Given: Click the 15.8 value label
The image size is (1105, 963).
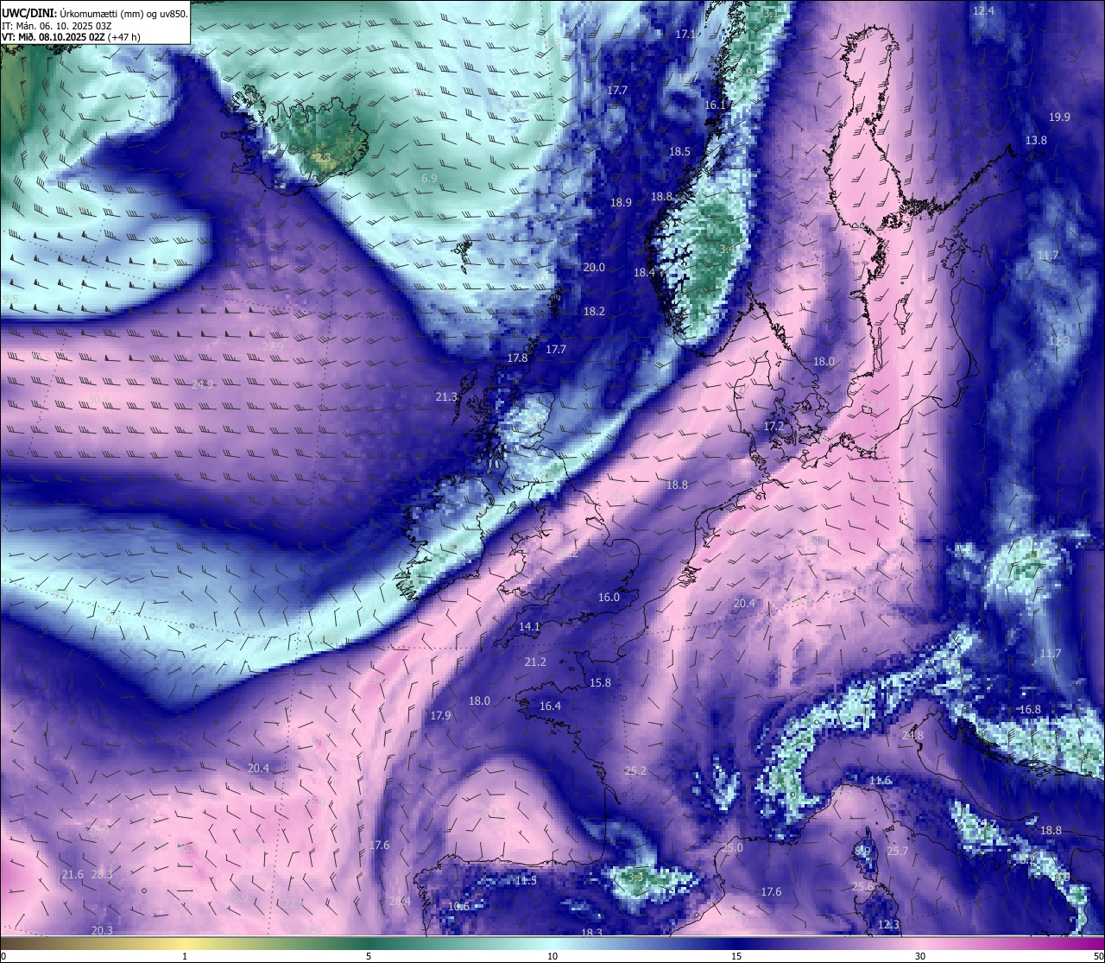Looking at the screenshot, I should [600, 683].
